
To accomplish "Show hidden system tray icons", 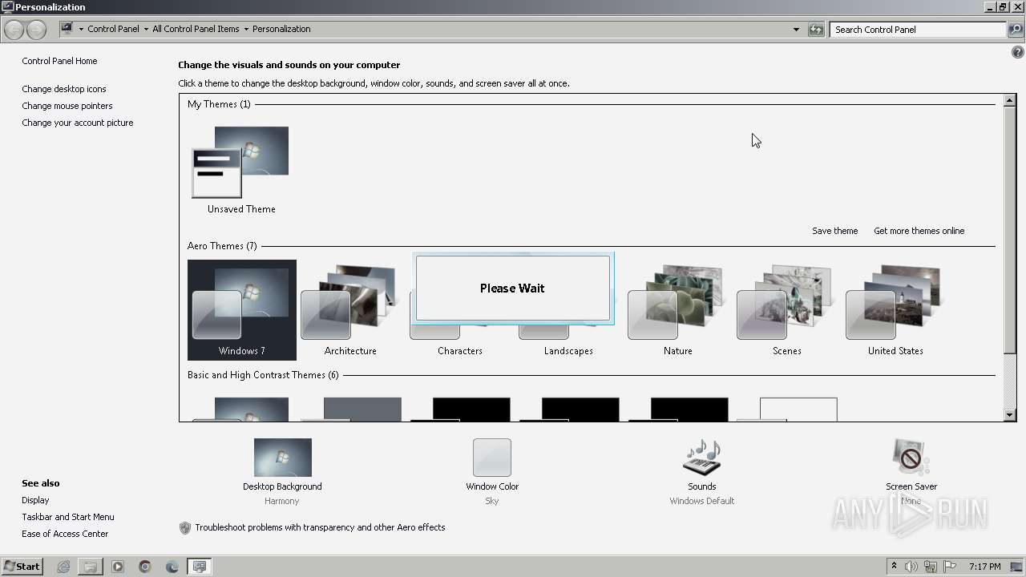I will [894, 567].
